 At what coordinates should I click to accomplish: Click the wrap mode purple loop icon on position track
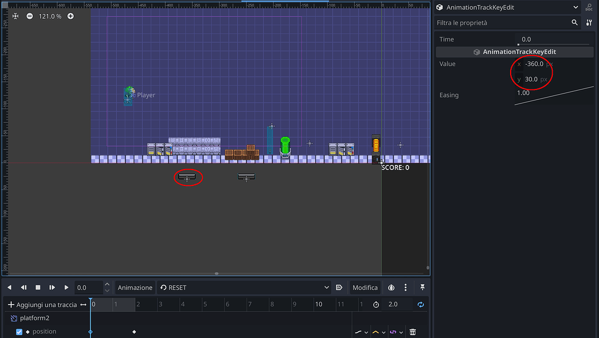pos(394,332)
